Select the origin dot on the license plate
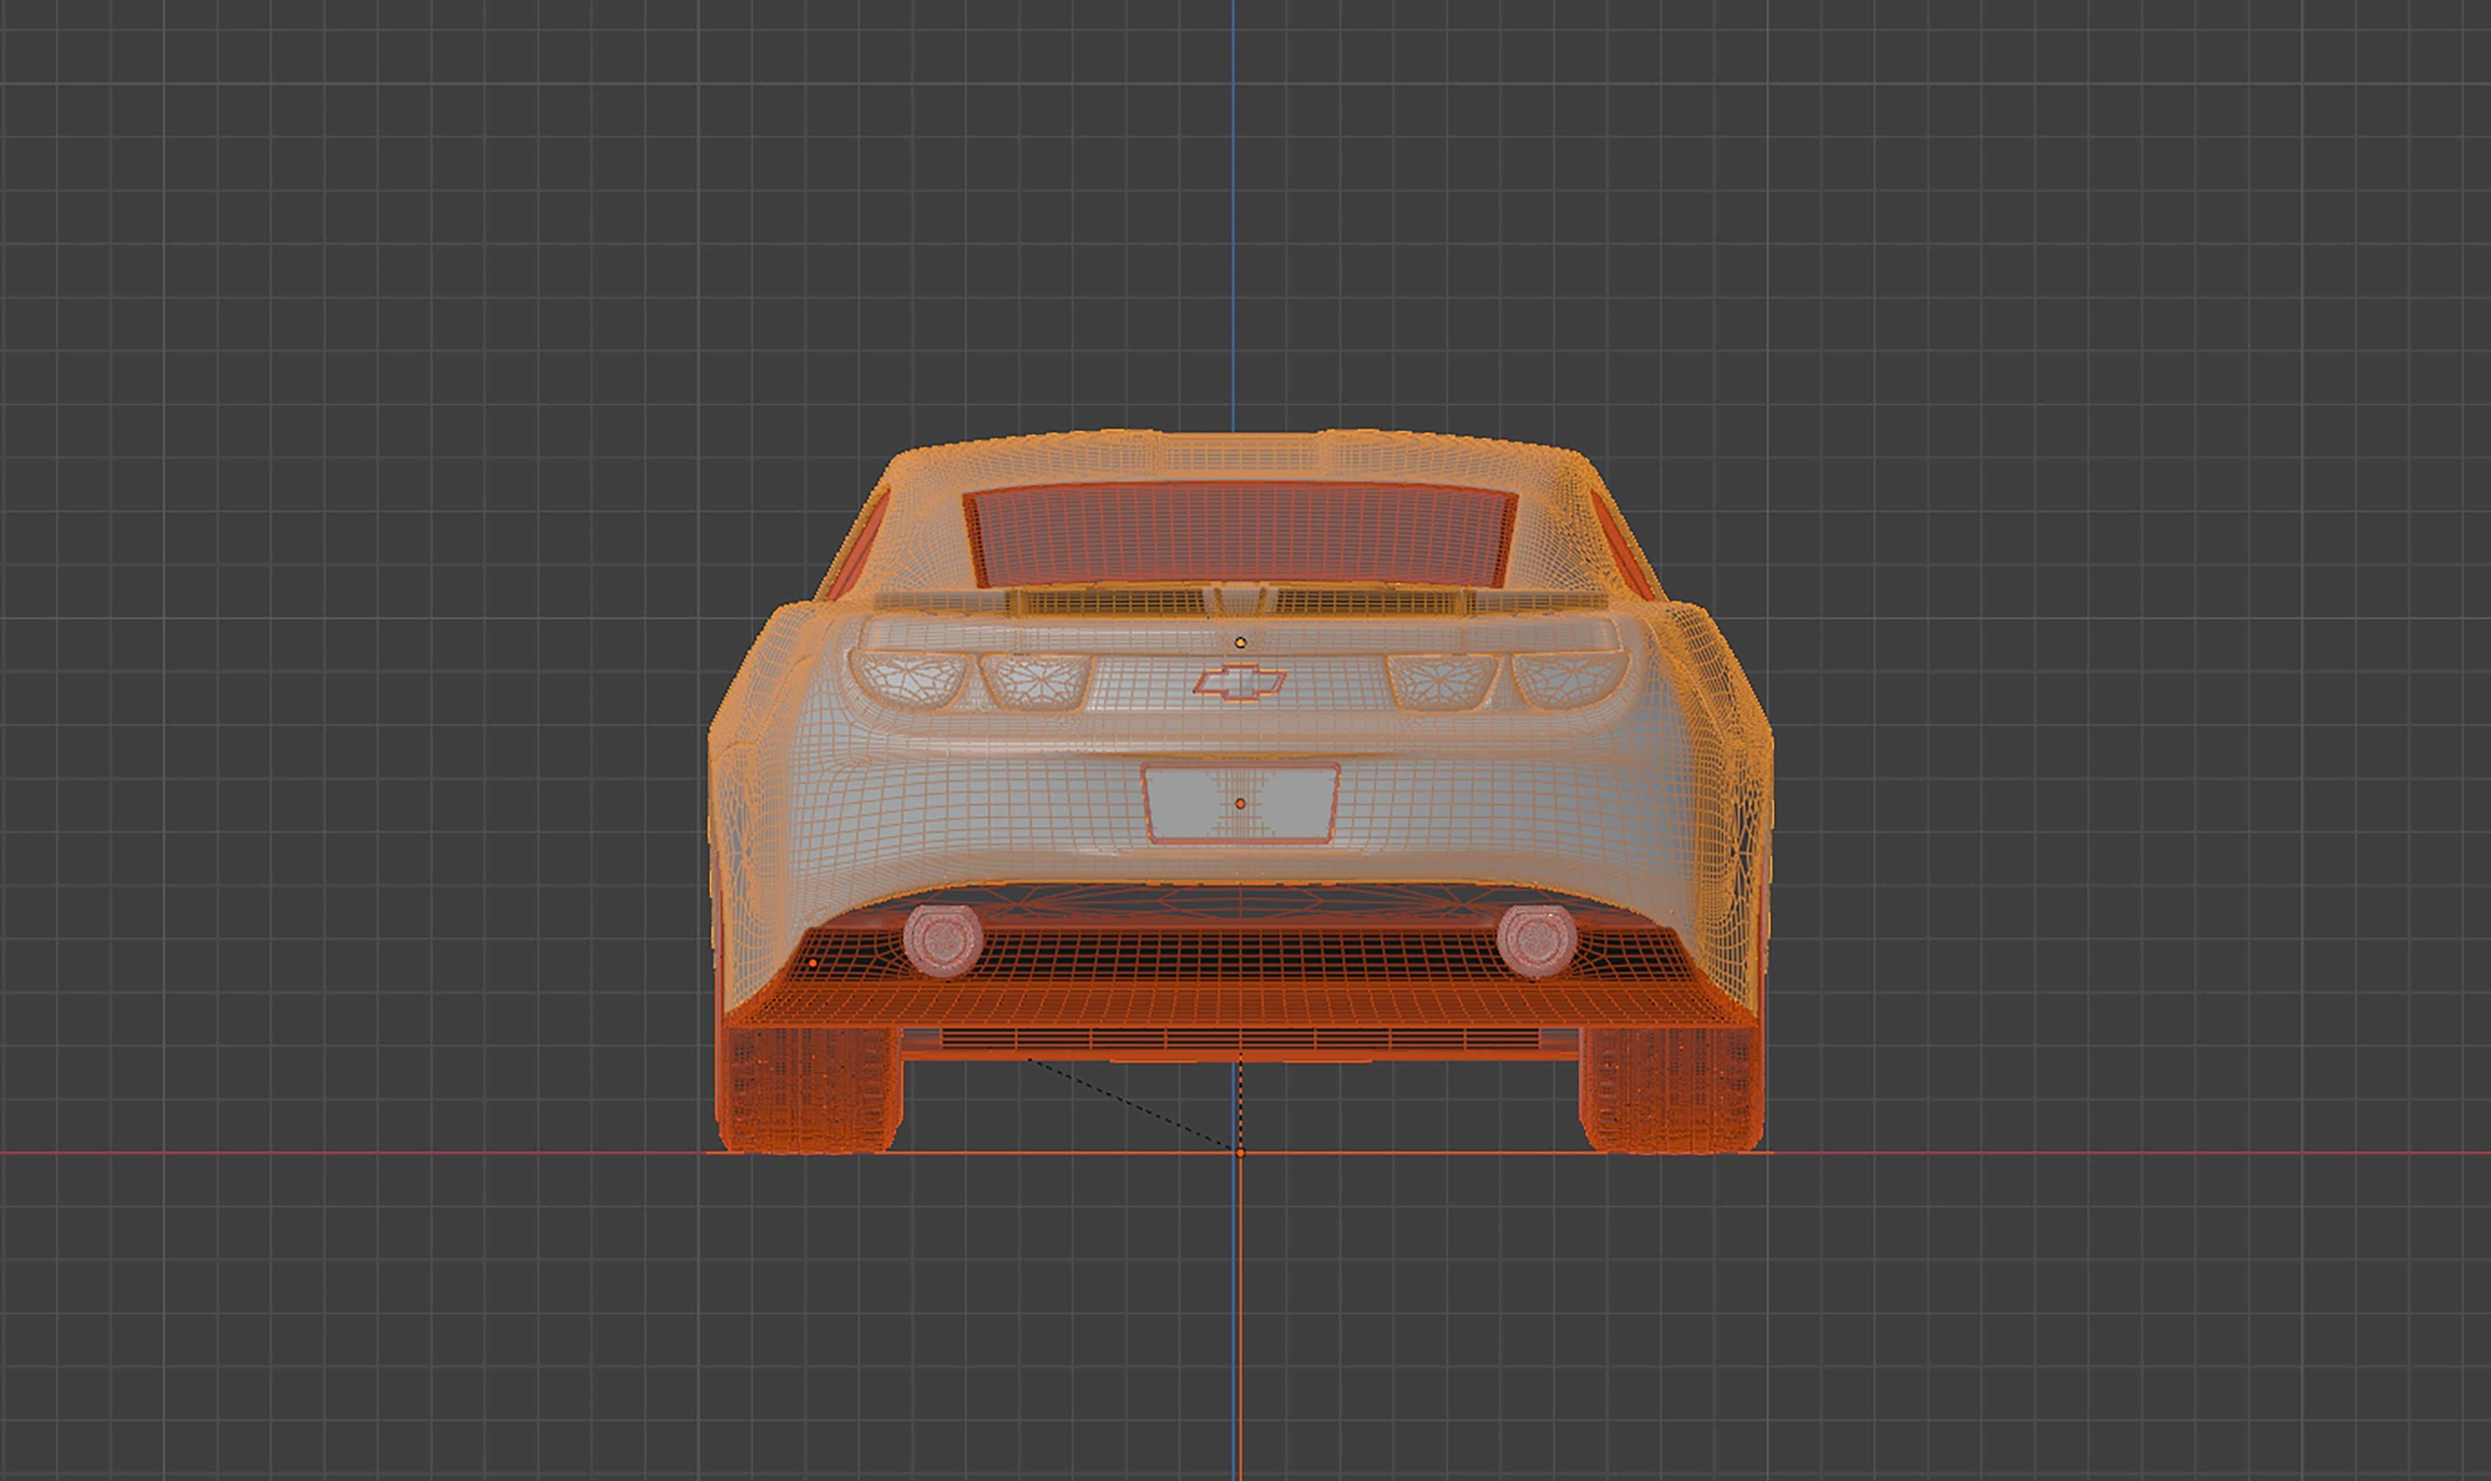The width and height of the screenshot is (2491, 1481). coord(1240,804)
